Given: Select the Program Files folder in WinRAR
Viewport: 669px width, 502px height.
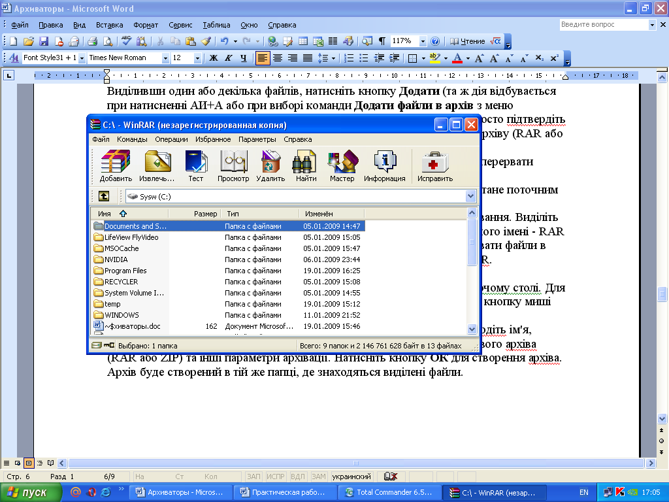Looking at the screenshot, I should coord(125,271).
